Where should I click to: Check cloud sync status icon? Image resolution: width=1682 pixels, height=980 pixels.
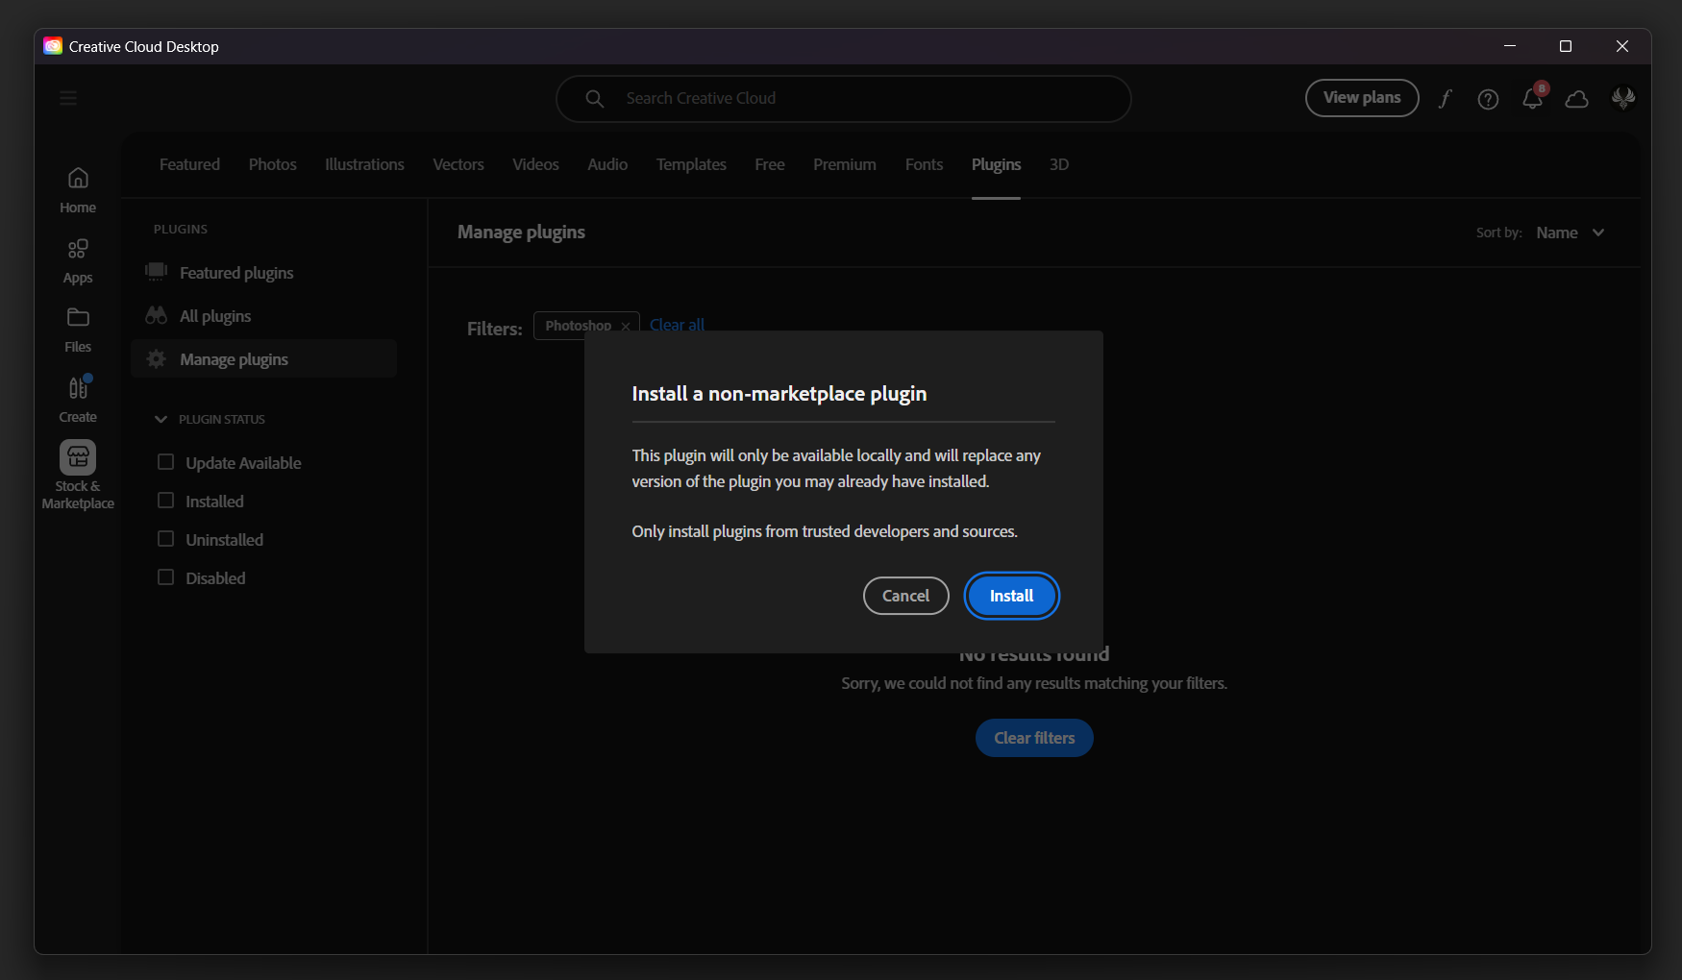(x=1577, y=99)
